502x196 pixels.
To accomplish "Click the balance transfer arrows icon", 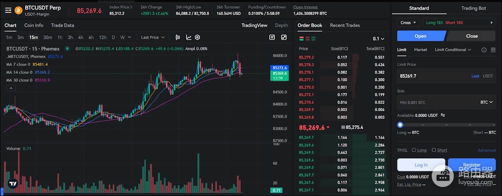I will [x=443, y=115].
